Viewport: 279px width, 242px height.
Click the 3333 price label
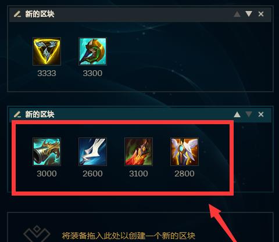46,73
